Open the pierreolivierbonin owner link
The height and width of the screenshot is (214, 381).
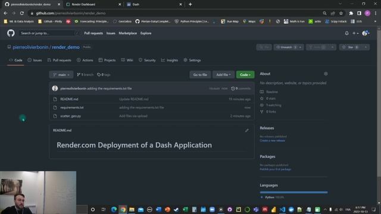[30, 48]
